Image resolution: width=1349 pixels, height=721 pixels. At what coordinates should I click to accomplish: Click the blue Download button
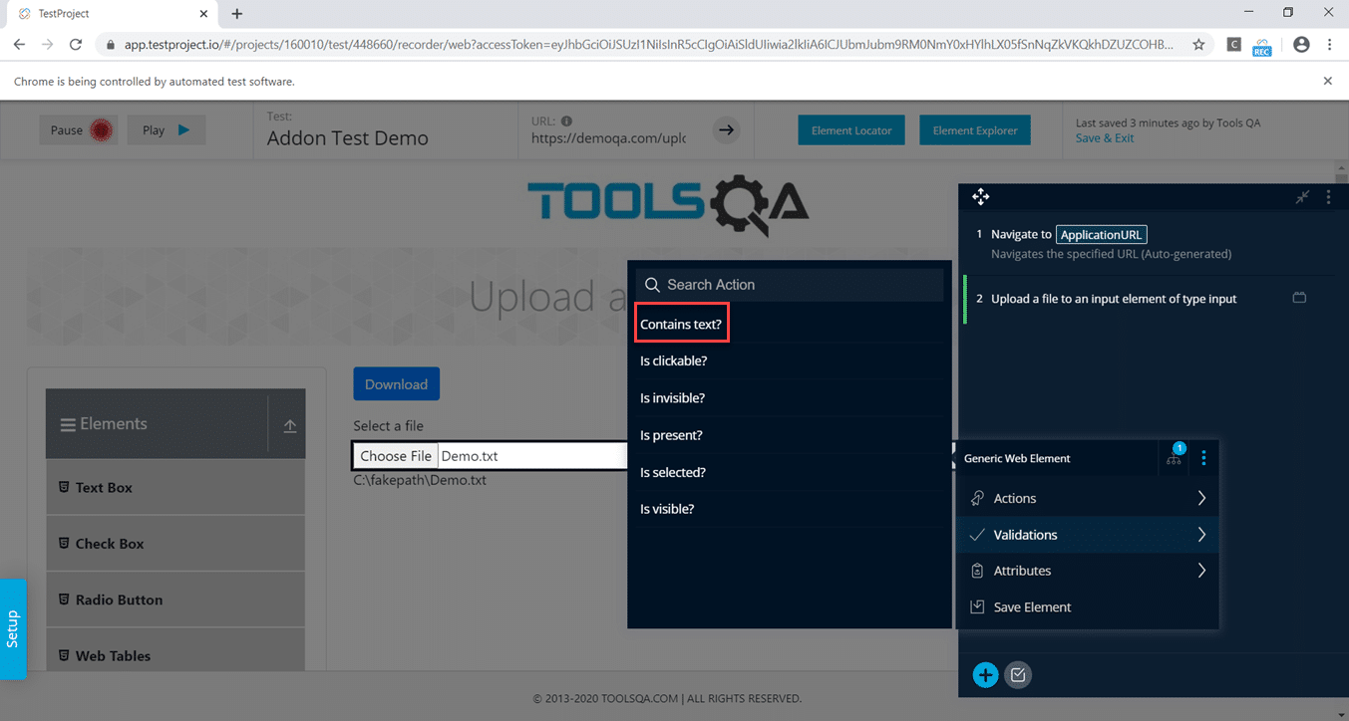396,384
